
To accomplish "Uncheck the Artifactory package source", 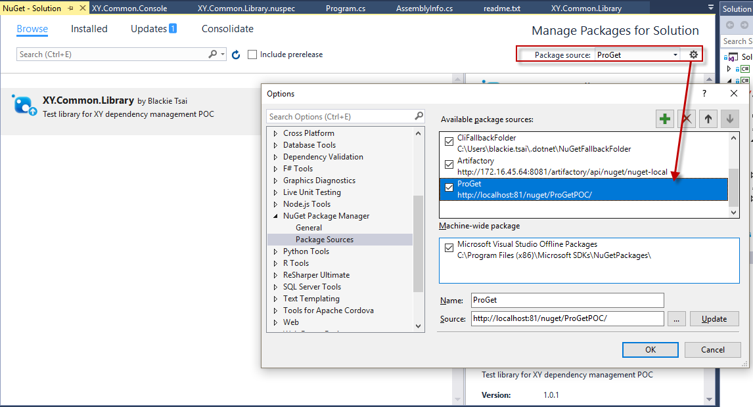I will click(x=449, y=164).
